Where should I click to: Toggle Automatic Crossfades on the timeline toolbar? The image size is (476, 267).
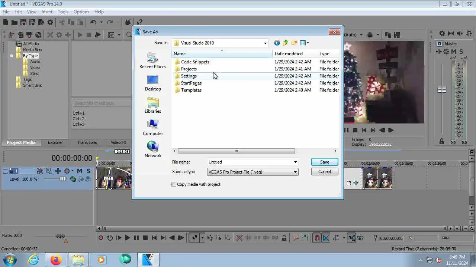pos(326,238)
